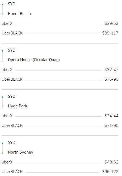Click the origin dot of Hyde Park route
The image size is (122, 176).
coord(2,97)
